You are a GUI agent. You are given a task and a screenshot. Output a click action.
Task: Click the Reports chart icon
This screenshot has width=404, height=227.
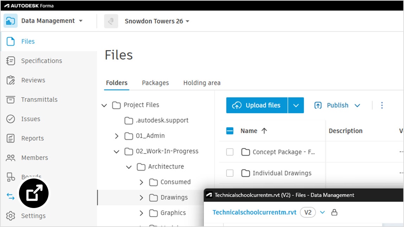pos(11,138)
